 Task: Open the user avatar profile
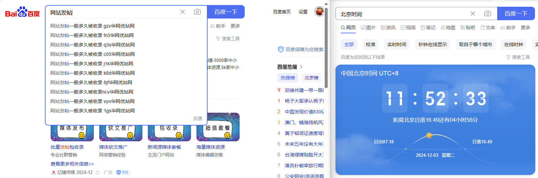(319, 12)
